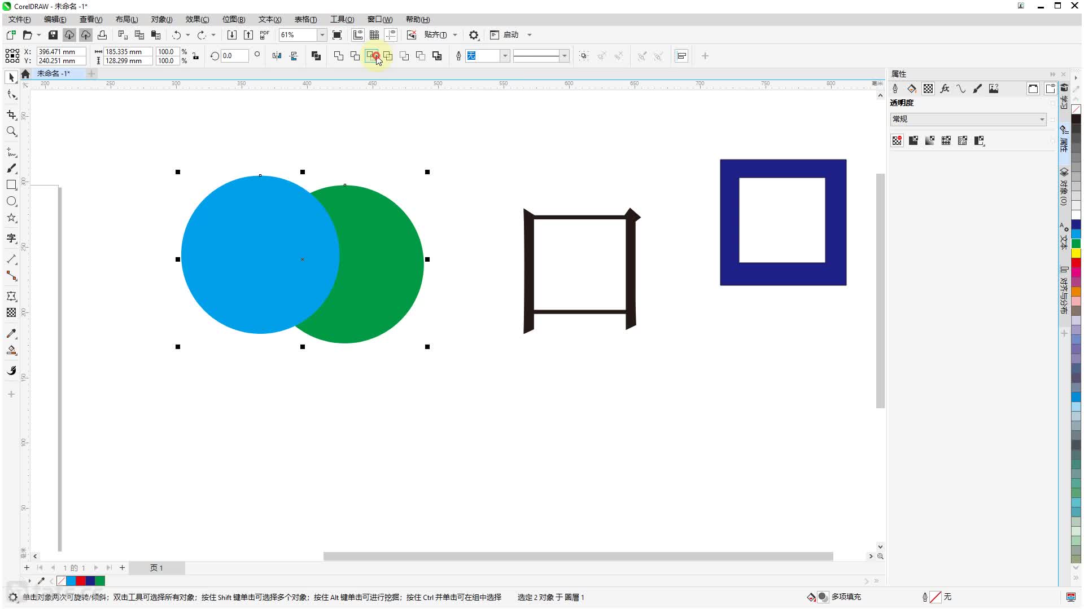Open the 属性 side docker tab

[1064, 138]
